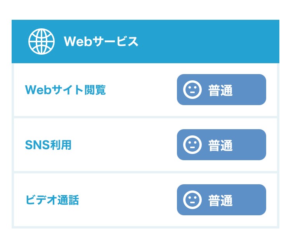Click the globe icon in the header
This screenshot has height=237, width=291.
(x=42, y=42)
